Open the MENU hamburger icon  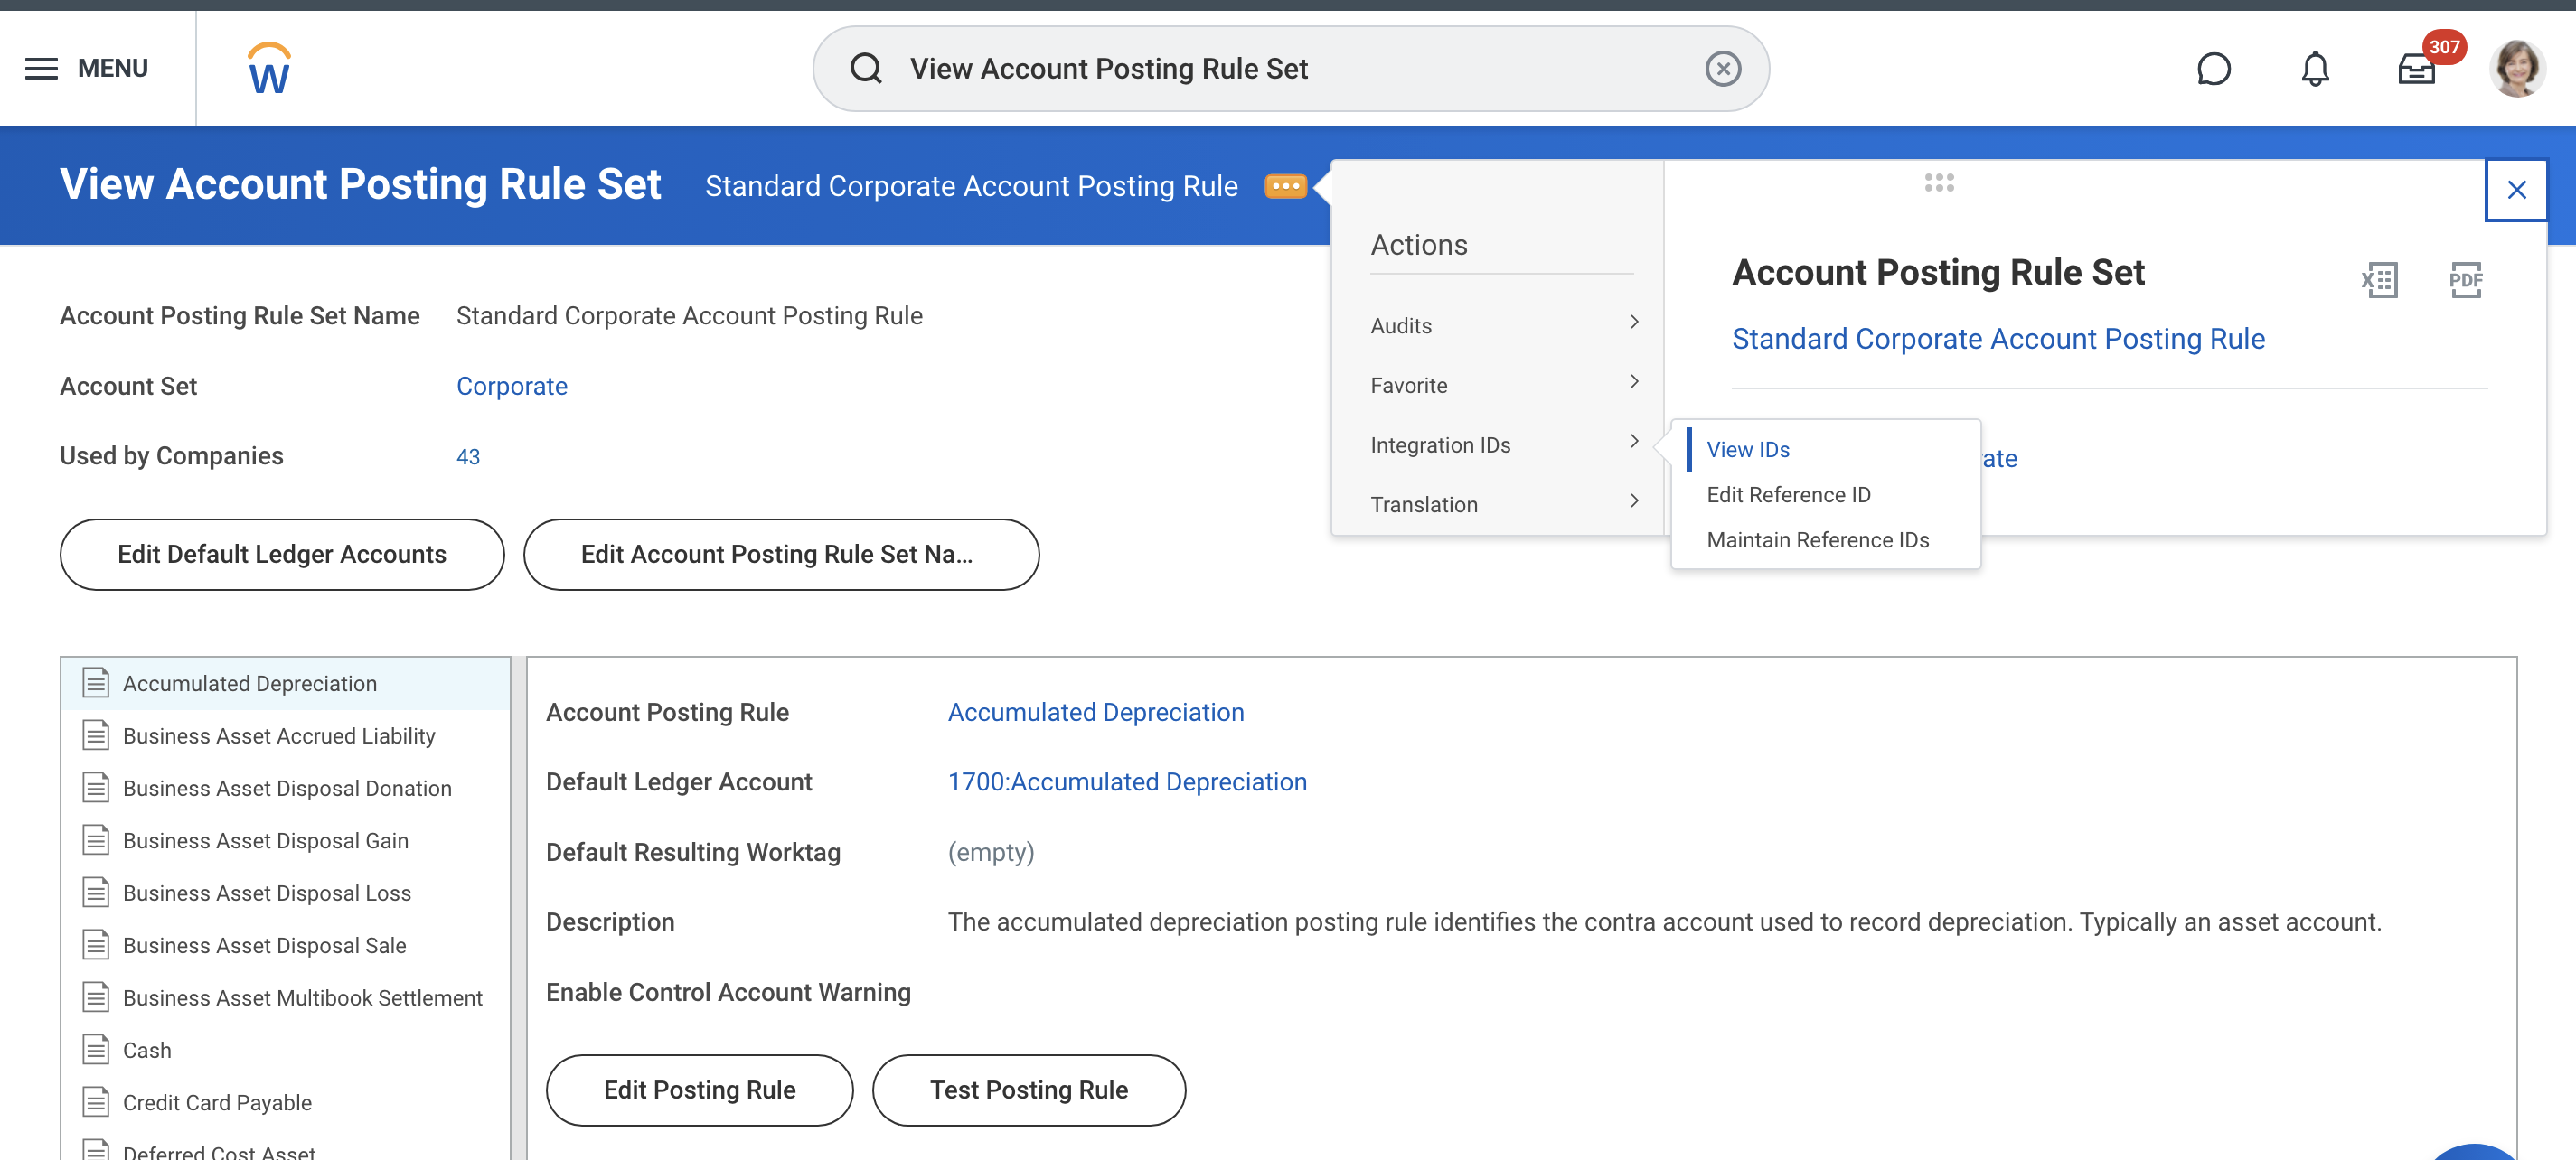41,68
